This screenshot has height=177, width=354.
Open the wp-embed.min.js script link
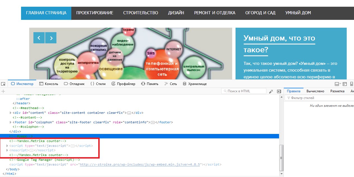tap(140, 164)
